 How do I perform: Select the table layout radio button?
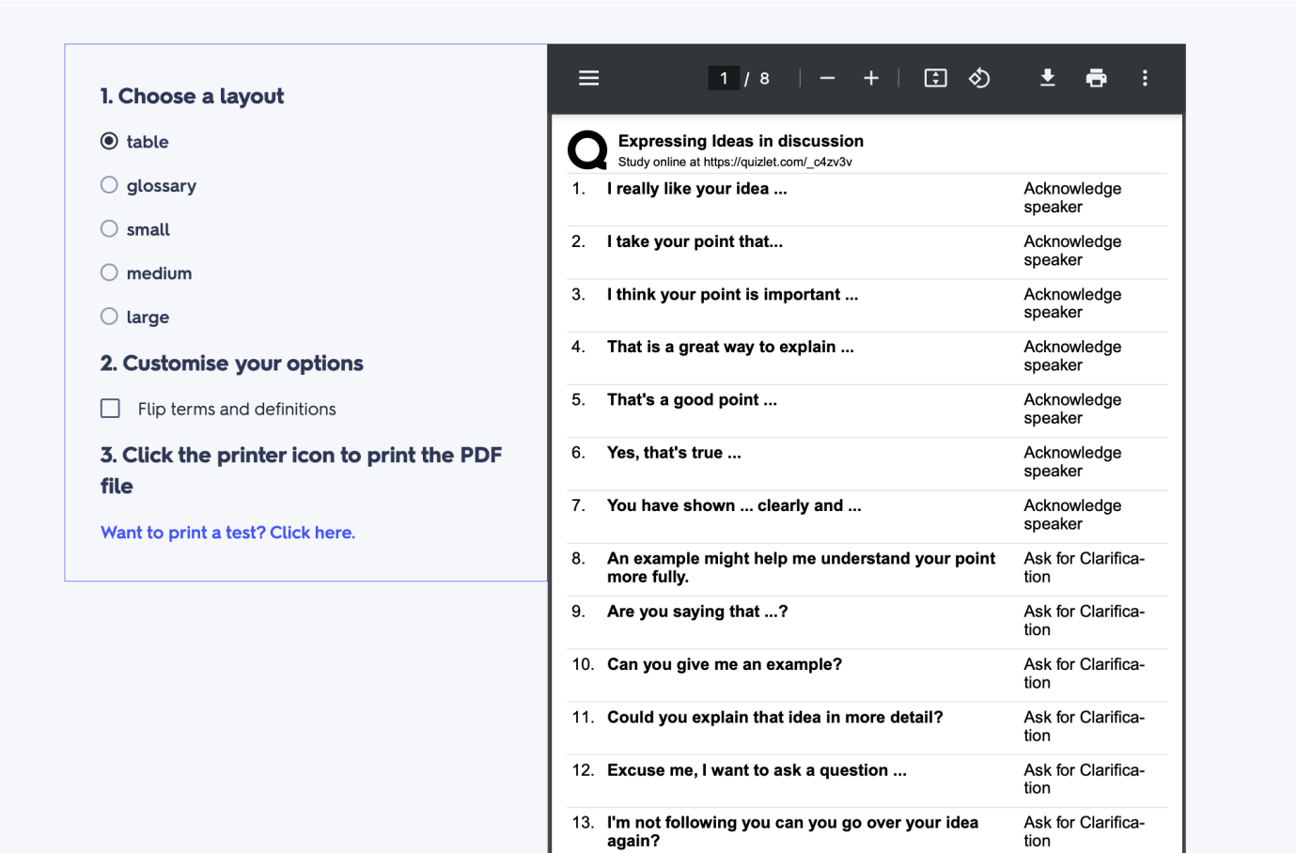[109, 141]
